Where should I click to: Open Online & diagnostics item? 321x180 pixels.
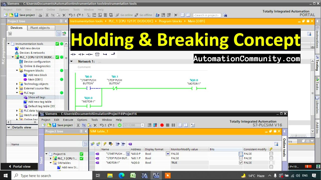tap(37, 66)
